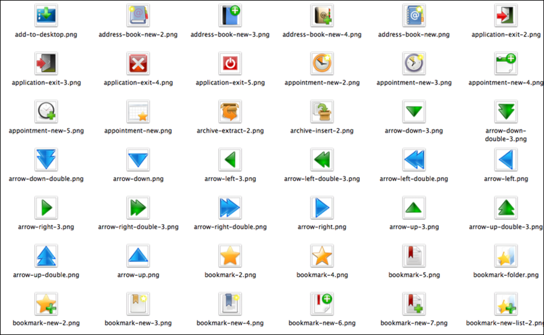Viewport: 544px width, 335px height.
Task: Open the address-book-new-2.png icon
Action: click(x=138, y=15)
